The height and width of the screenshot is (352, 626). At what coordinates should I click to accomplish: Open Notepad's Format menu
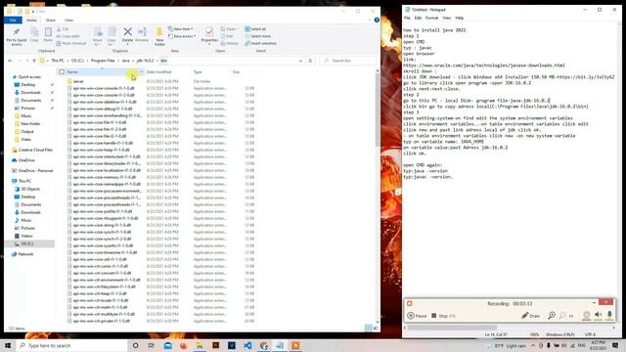point(431,18)
